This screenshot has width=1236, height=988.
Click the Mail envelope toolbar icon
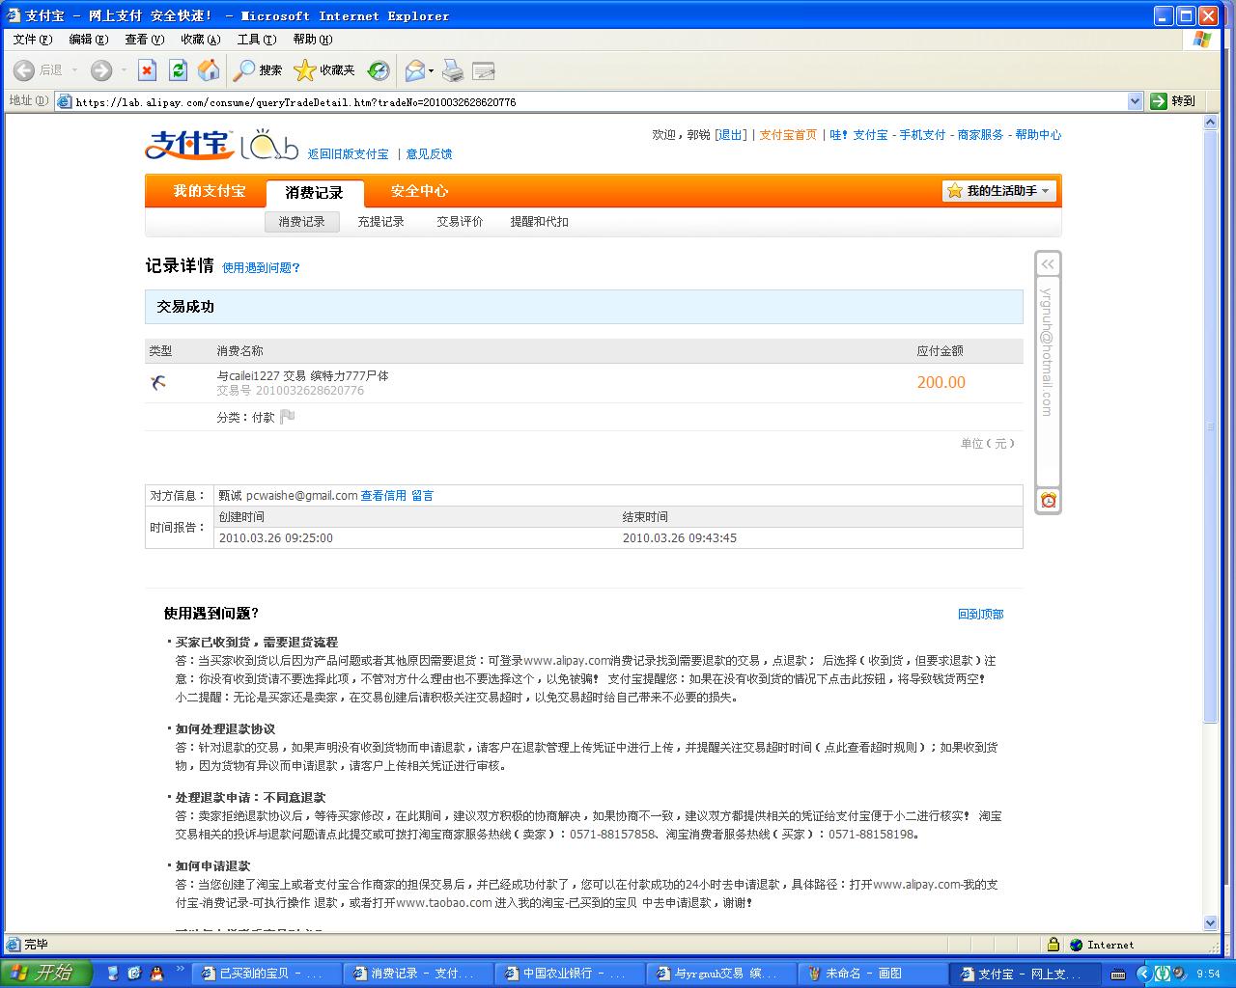coord(414,70)
